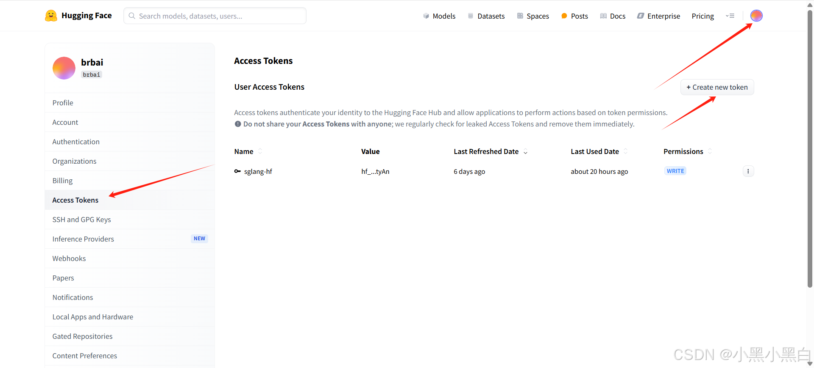Click the Access Tokens page title
This screenshot has height=368, width=814.
(263, 61)
